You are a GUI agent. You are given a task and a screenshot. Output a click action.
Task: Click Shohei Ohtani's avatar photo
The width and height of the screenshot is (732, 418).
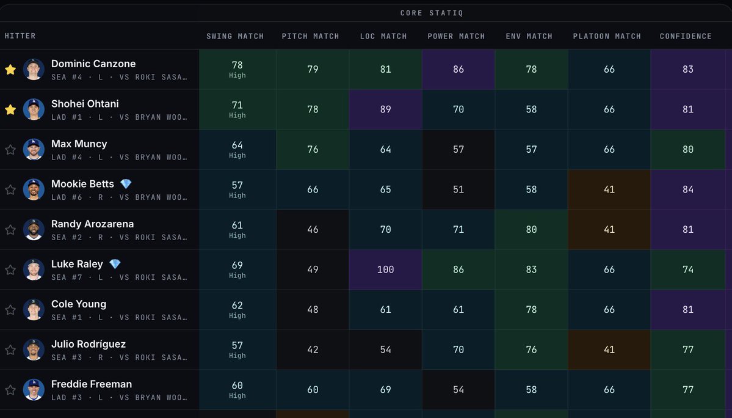[34, 109]
